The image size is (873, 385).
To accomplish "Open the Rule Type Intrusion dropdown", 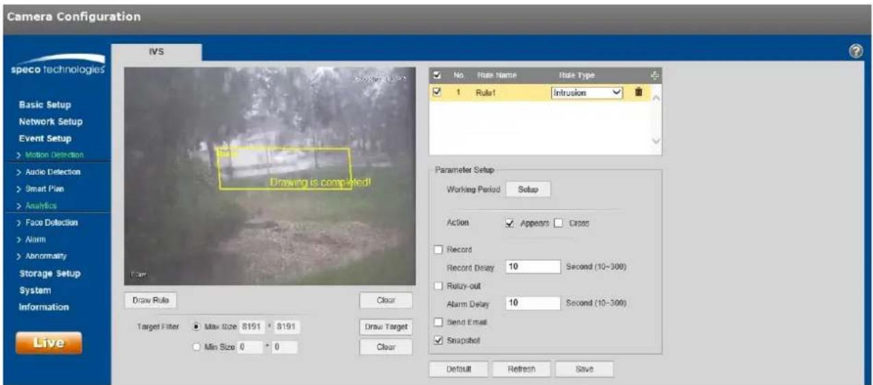I will (x=587, y=92).
